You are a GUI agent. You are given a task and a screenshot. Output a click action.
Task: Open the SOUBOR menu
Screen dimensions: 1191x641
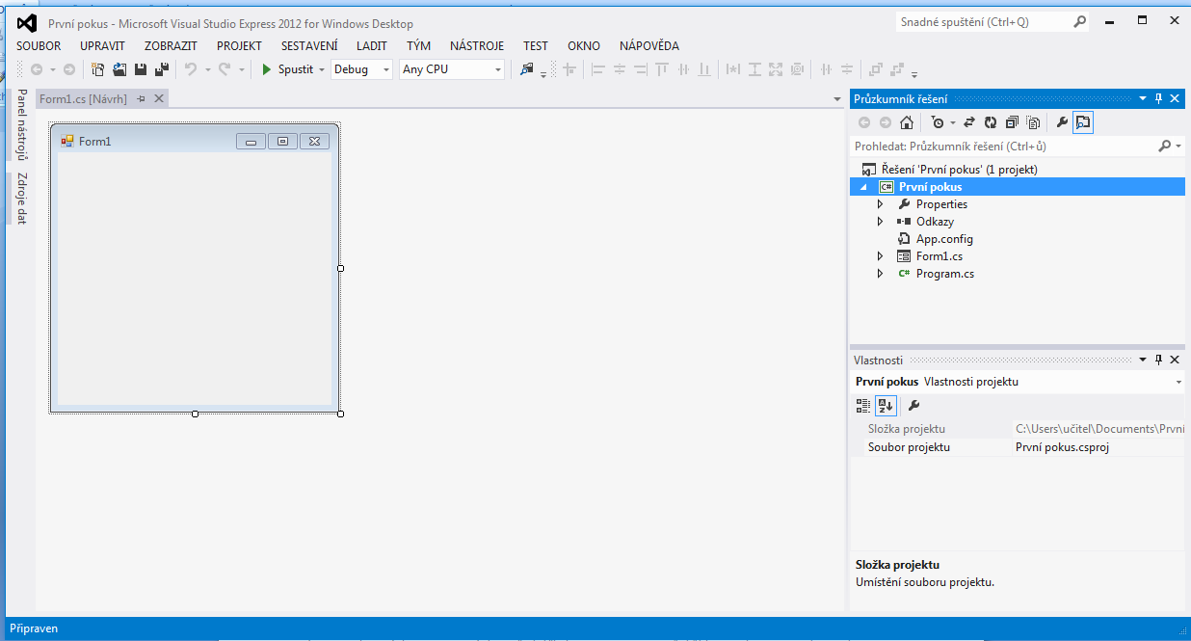pos(39,45)
